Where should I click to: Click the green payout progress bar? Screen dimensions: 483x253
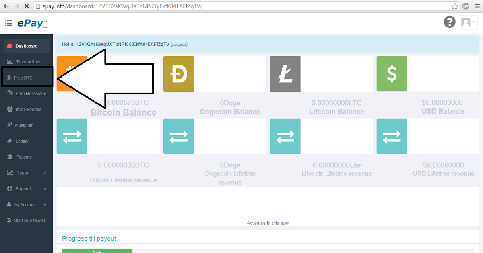[97, 251]
